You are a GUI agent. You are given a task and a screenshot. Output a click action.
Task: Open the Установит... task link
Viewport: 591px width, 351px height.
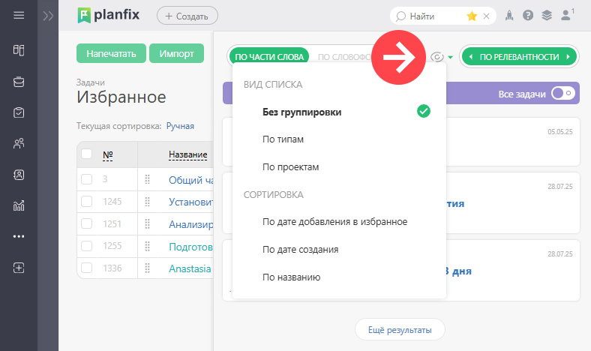tap(191, 202)
